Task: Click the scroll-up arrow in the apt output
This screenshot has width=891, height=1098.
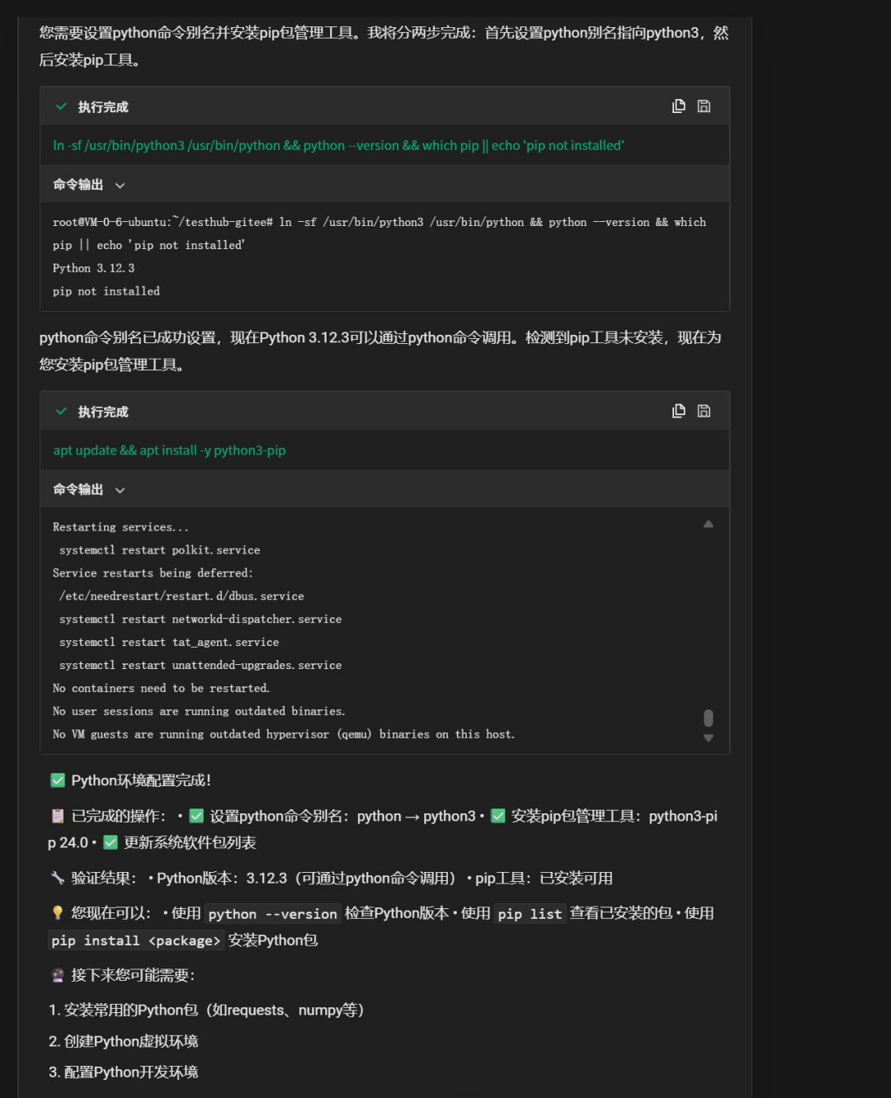Action: pyautogui.click(x=708, y=524)
